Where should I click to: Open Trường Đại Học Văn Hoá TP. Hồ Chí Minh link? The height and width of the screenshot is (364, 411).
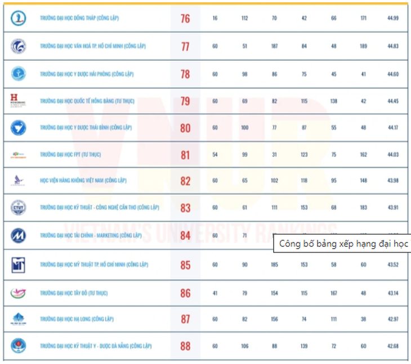[93, 46]
